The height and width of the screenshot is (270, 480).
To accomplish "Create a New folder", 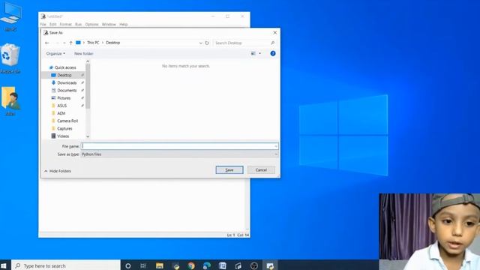I will pyautogui.click(x=84, y=53).
